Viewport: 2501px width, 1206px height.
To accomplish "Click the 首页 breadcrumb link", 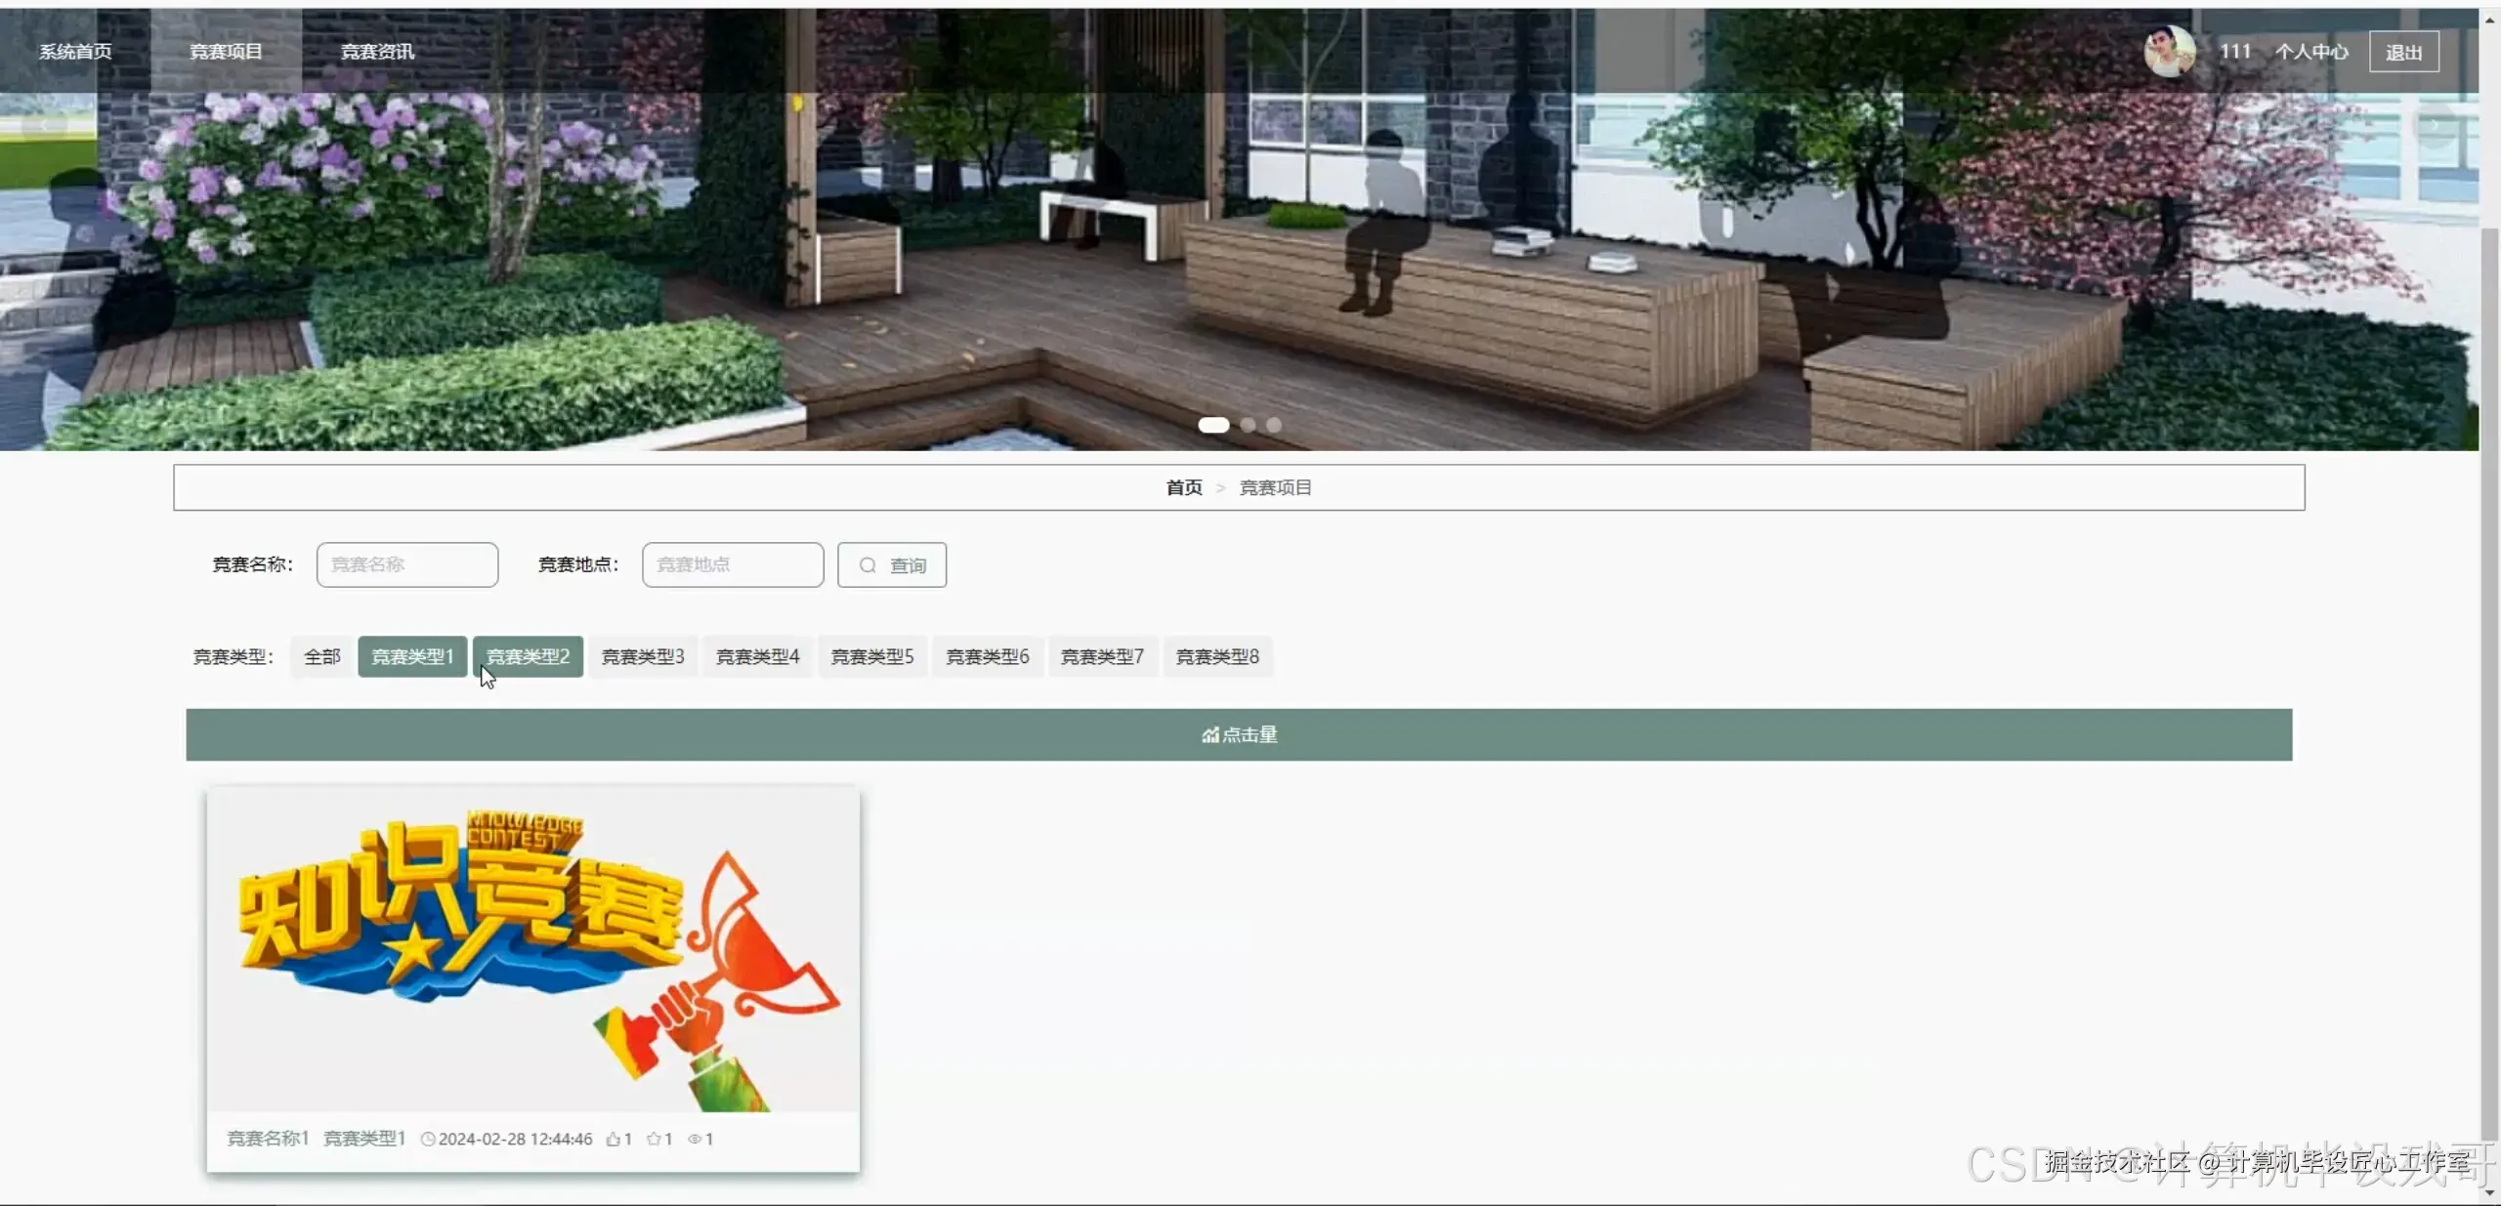I will pyautogui.click(x=1182, y=487).
